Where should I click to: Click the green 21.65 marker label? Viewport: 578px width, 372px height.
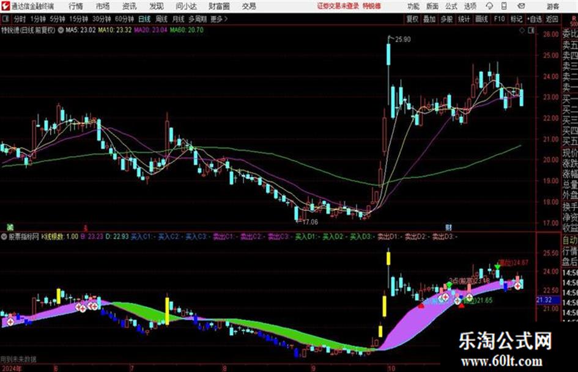(x=484, y=301)
